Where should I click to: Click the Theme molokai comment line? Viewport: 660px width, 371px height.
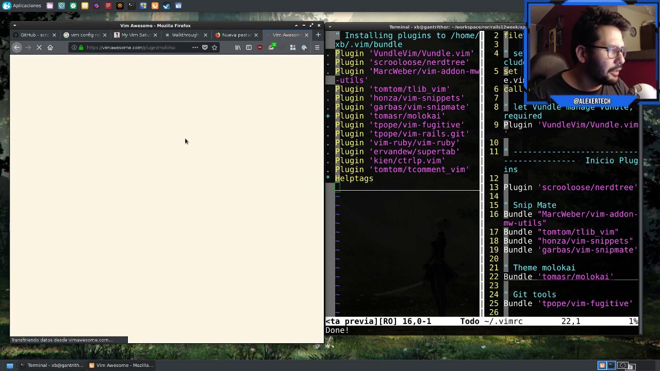pos(539,267)
